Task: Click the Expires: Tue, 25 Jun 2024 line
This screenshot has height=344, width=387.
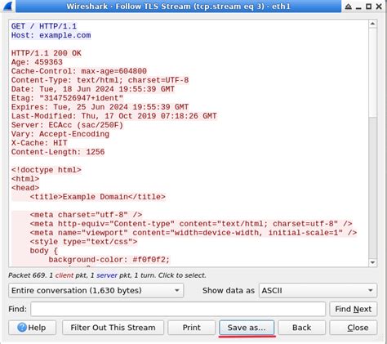Action: click(100, 107)
